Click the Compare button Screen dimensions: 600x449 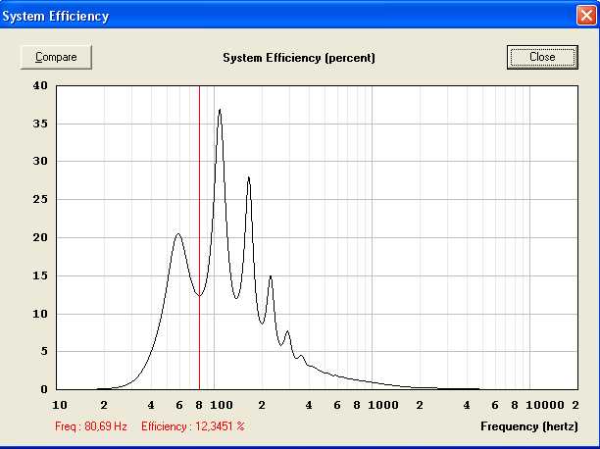pos(56,57)
